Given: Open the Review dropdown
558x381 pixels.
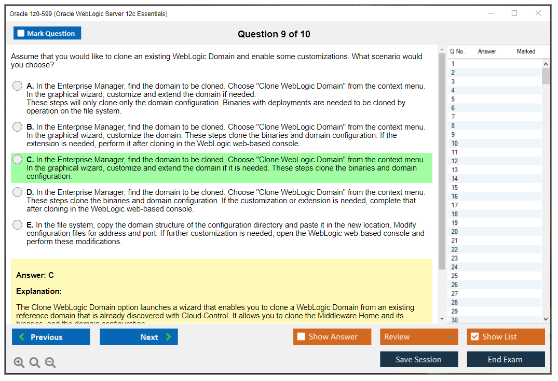Looking at the screenshot, I should 418,336.
